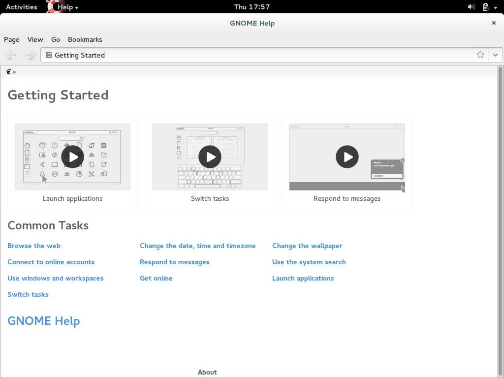Click the Common Tasks heading
Screen dimensions: 504x378
point(48,225)
